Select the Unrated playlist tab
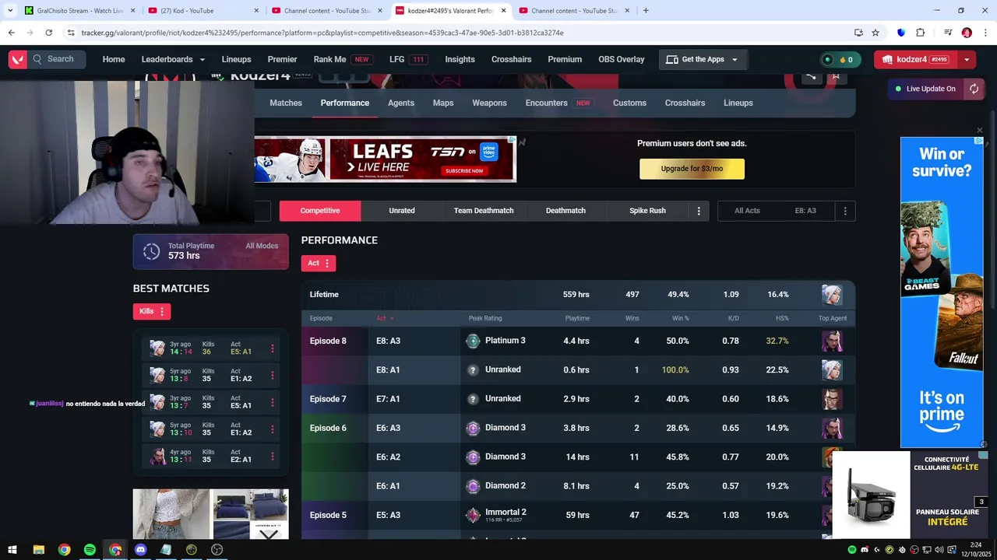997x560 pixels. point(402,211)
